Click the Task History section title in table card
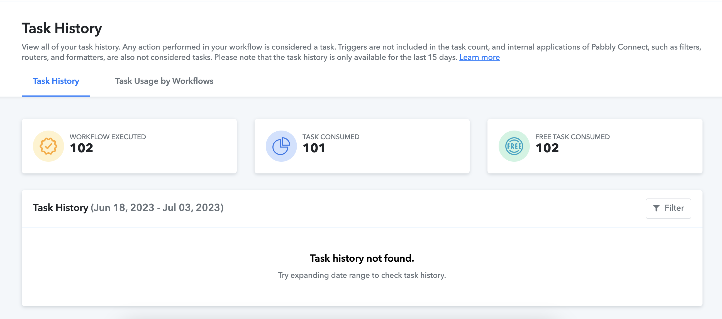 60,208
